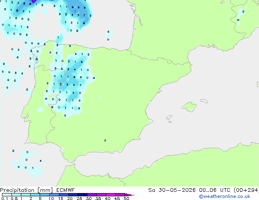Click the legend label "0.5"
Screen dimensions: 259x200
point(14,198)
